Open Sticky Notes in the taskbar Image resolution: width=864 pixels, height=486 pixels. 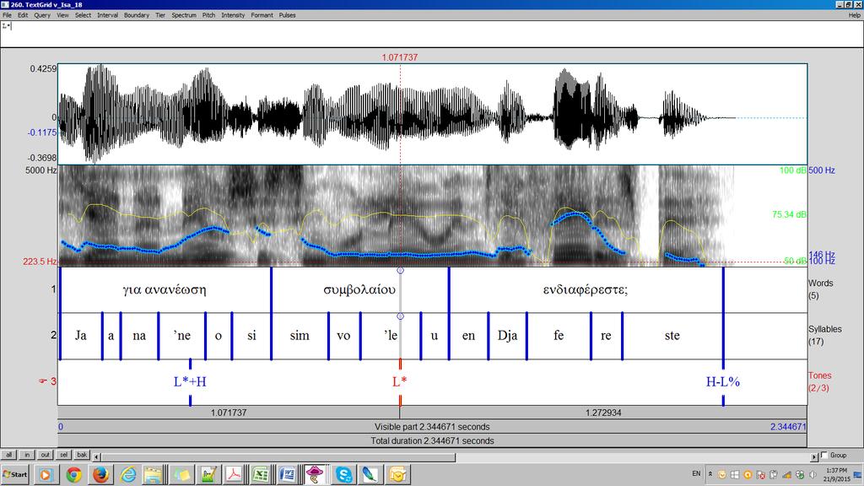[x=181, y=474]
